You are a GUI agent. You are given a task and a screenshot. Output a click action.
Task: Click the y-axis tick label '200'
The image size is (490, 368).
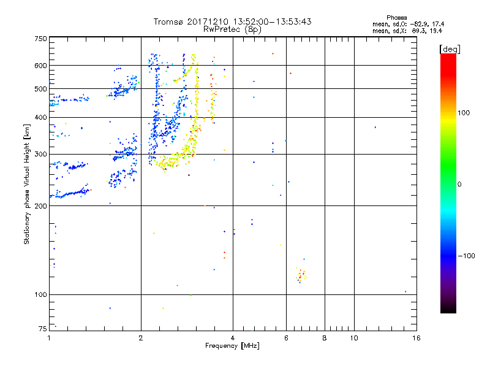coord(40,206)
